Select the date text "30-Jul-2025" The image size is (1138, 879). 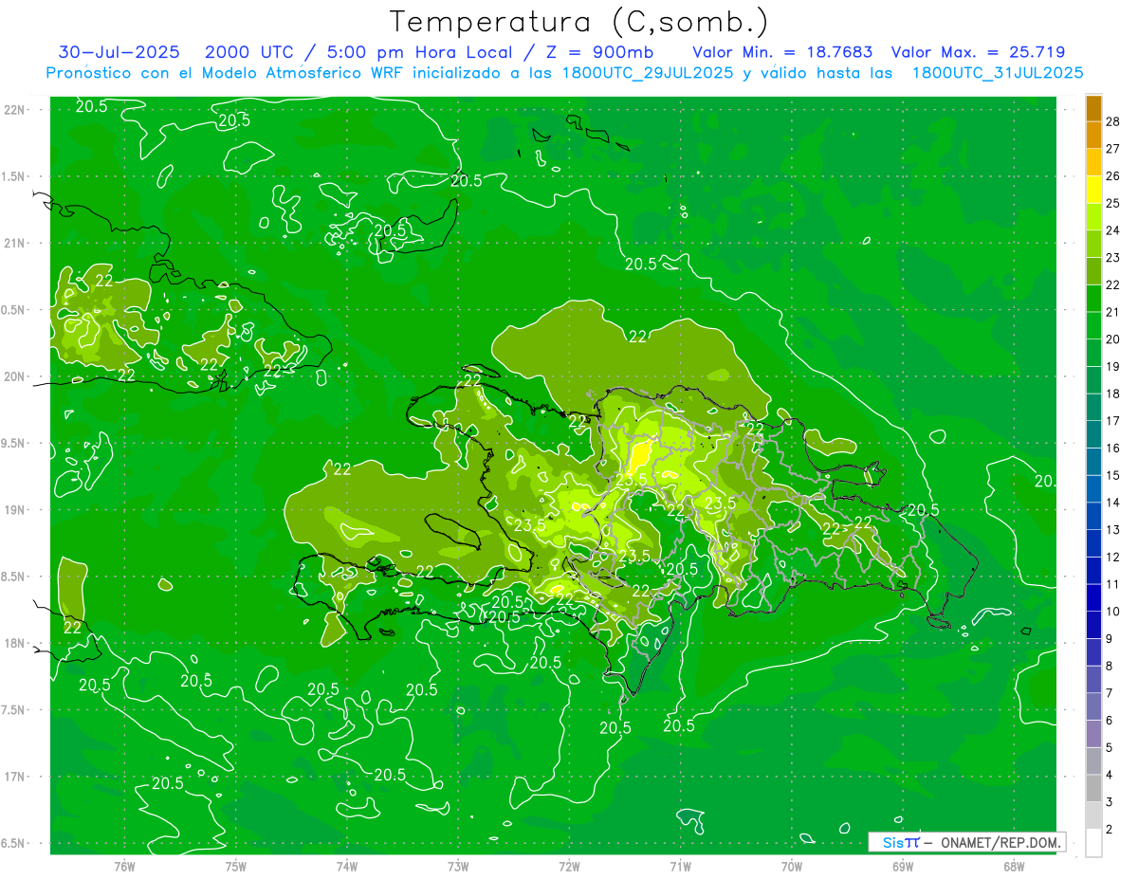[119, 52]
